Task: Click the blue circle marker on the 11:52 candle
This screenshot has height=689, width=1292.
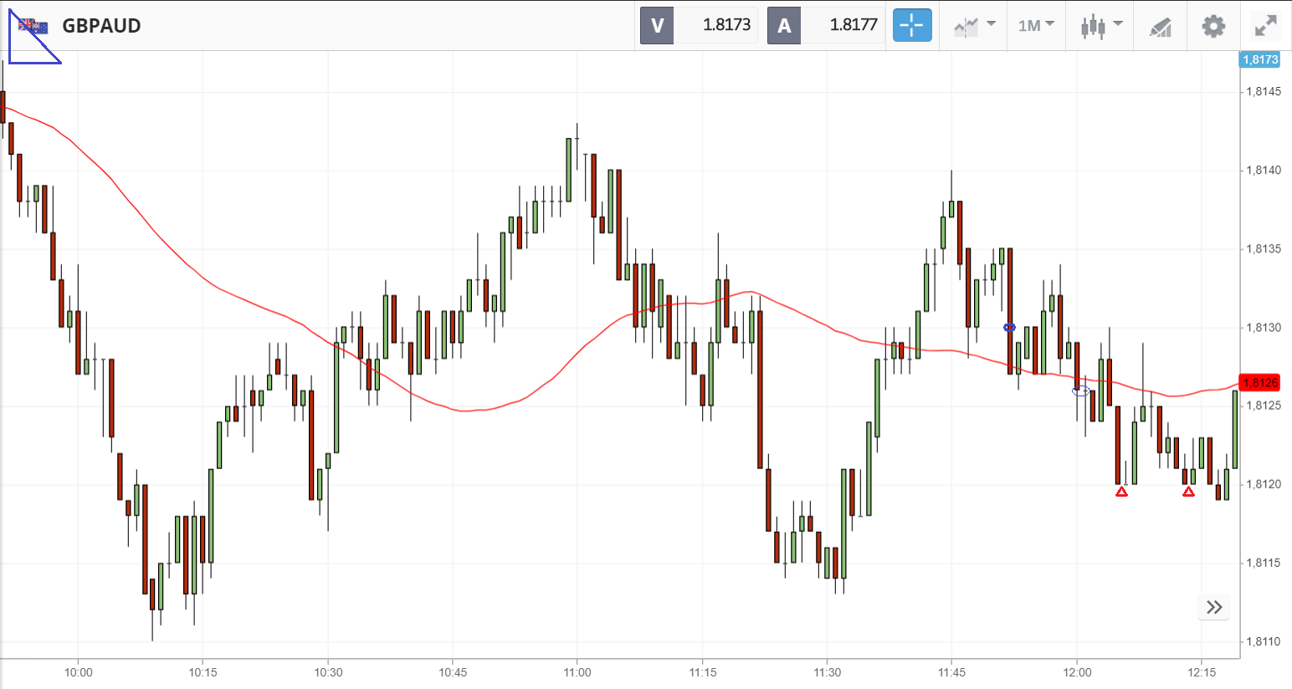Action: (x=1009, y=328)
